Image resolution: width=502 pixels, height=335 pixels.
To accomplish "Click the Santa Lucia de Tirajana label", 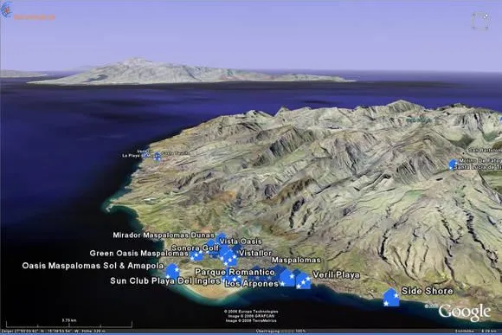I will 478,167.
